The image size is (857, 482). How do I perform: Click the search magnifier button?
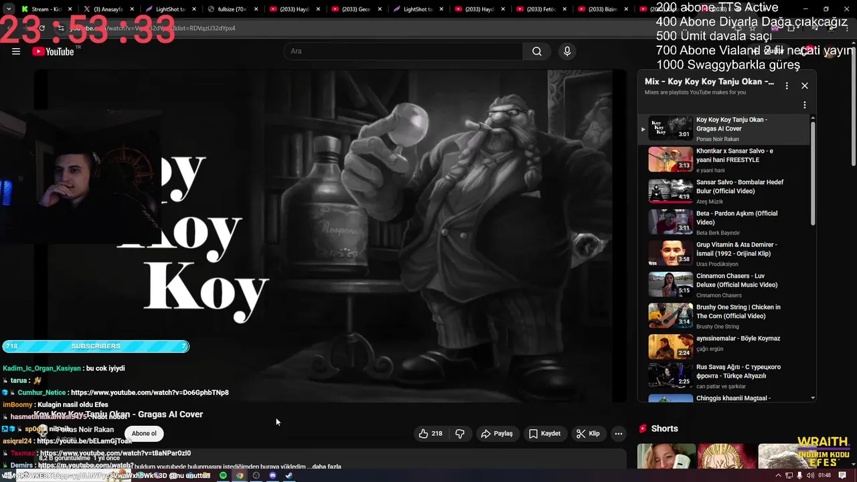[x=537, y=52]
